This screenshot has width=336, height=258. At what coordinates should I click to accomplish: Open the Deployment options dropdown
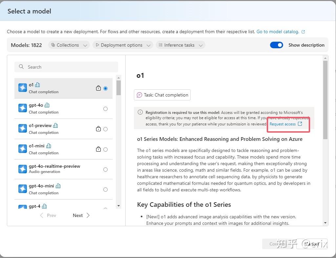click(123, 45)
